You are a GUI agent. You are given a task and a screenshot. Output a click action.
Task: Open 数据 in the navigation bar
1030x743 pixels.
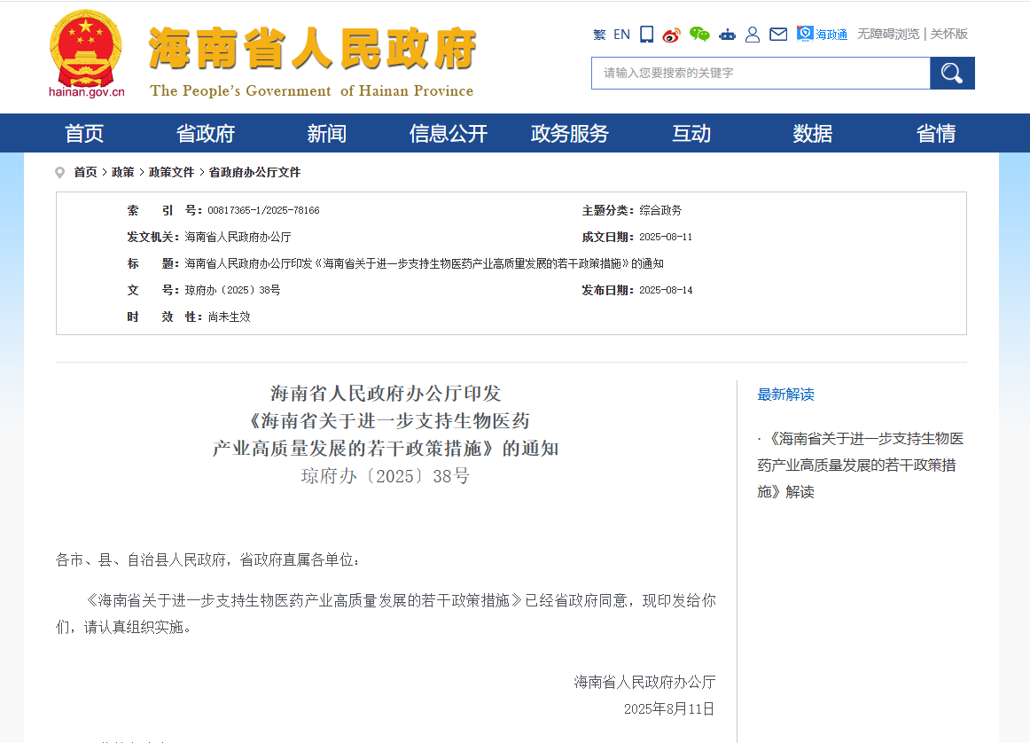coord(813,133)
